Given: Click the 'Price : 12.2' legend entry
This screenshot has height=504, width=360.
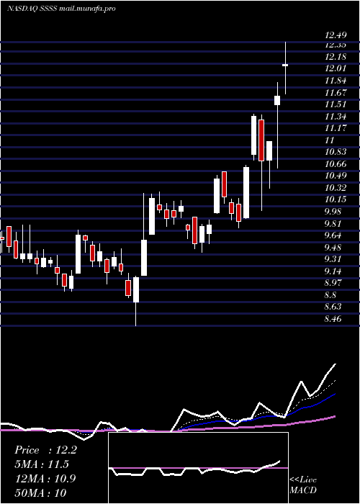Looking at the screenshot, I should tap(45, 450).
